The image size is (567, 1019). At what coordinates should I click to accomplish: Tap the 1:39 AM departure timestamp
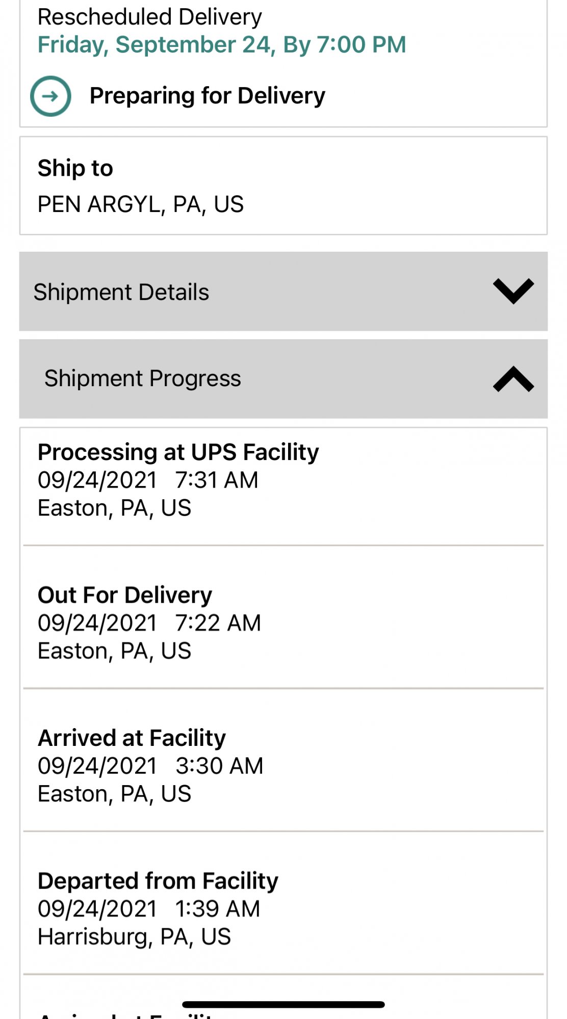click(149, 909)
